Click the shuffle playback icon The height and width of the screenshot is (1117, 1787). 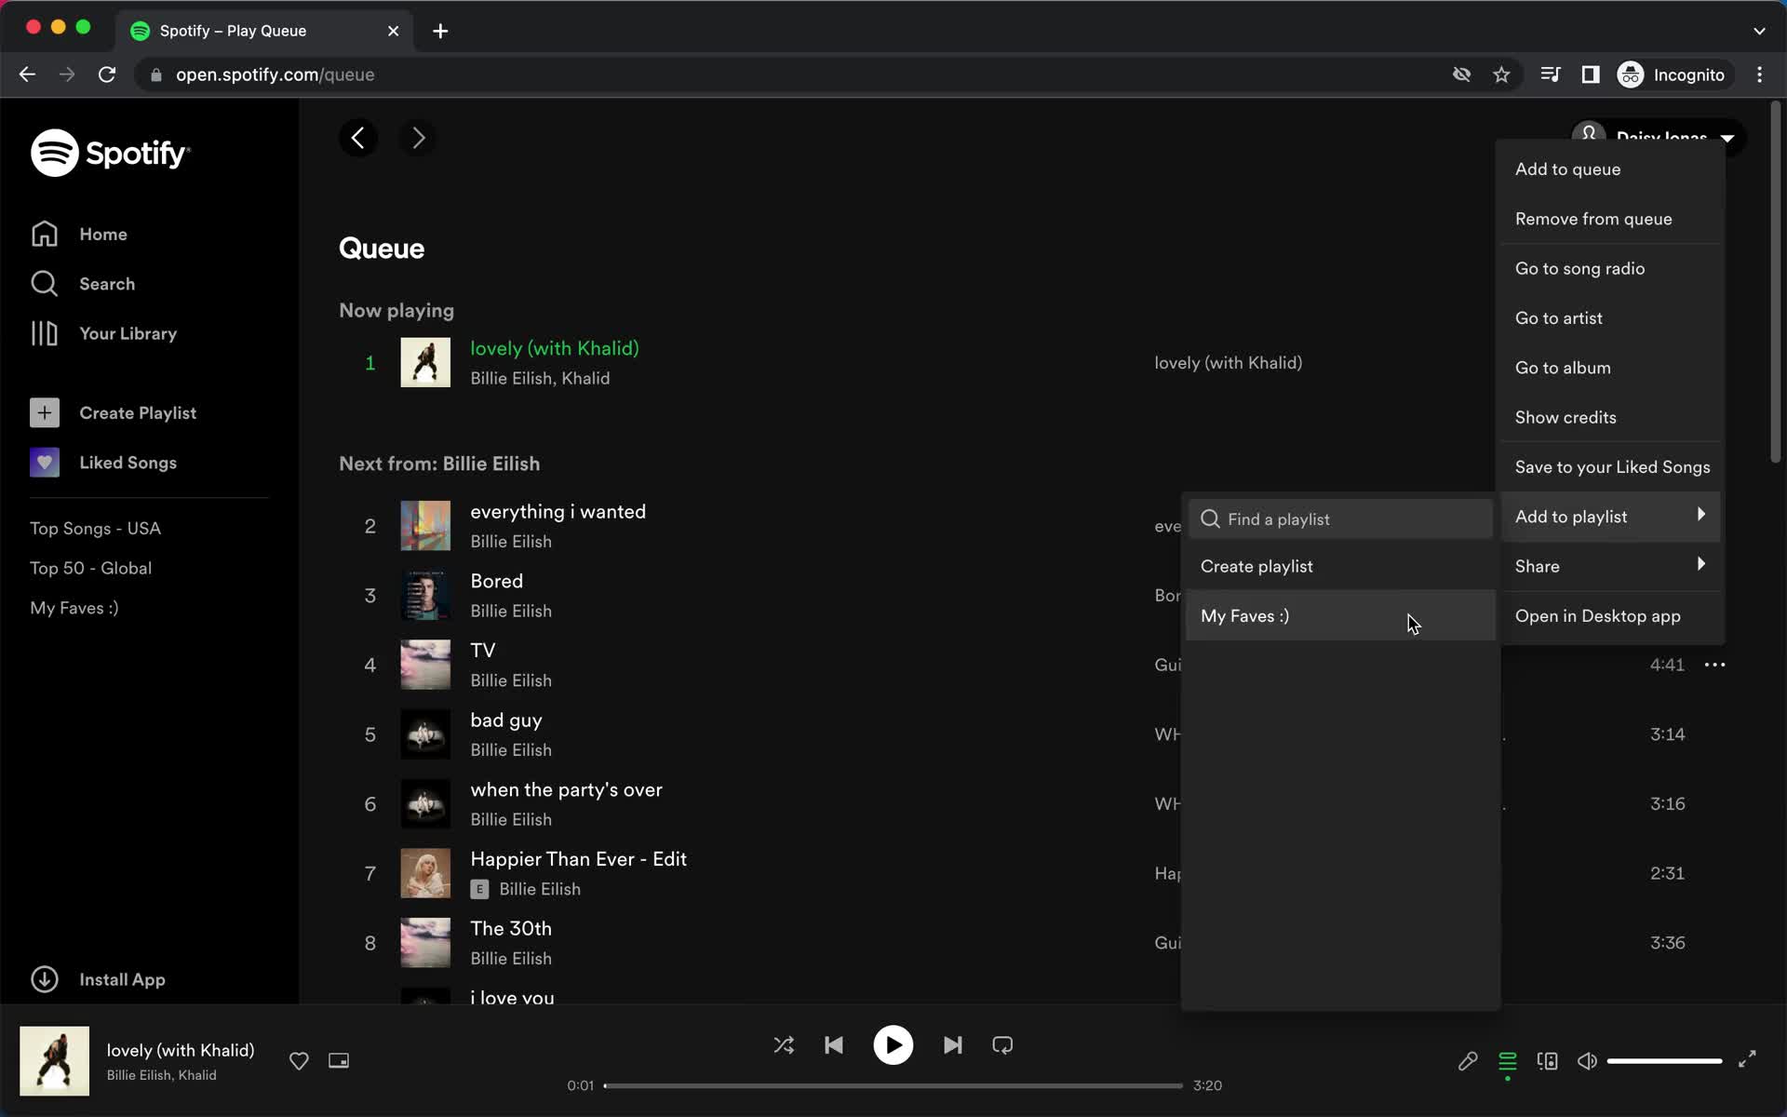pyautogui.click(x=784, y=1045)
